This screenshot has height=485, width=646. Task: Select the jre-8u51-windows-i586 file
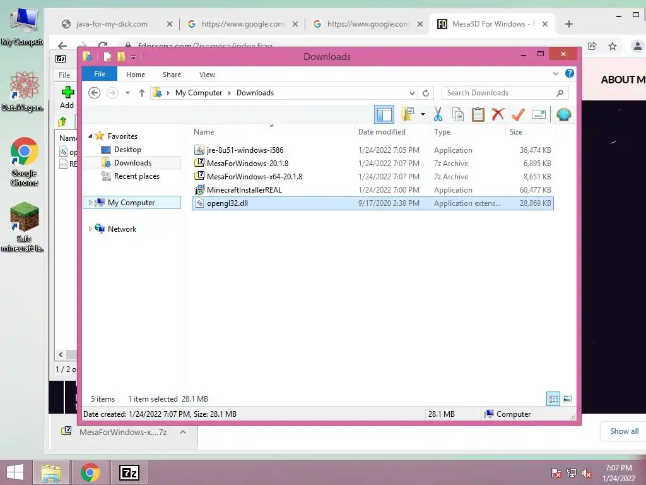pos(372,150)
